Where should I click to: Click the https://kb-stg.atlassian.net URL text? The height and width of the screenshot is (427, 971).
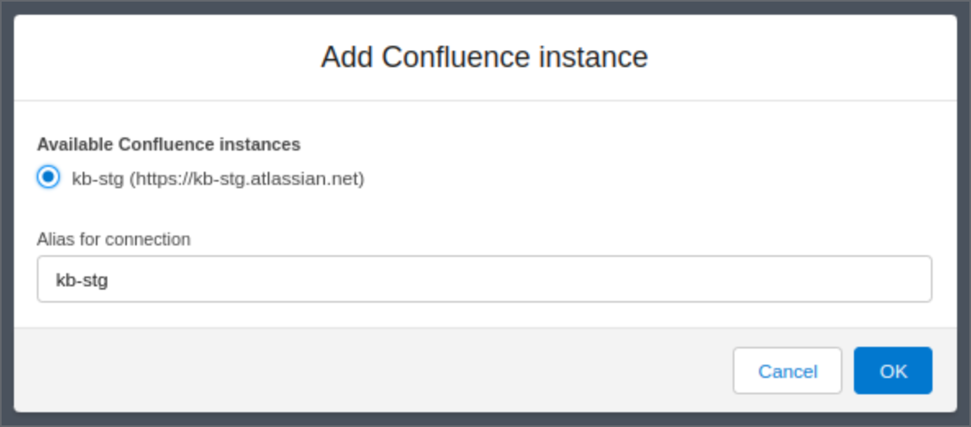pyautogui.click(x=246, y=178)
